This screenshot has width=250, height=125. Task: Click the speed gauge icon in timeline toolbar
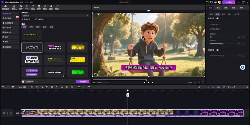point(47,87)
